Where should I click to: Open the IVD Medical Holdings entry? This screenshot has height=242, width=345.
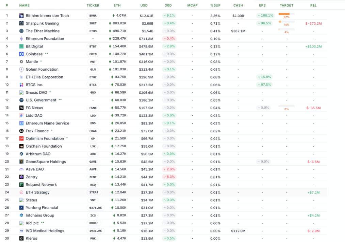click(45, 230)
